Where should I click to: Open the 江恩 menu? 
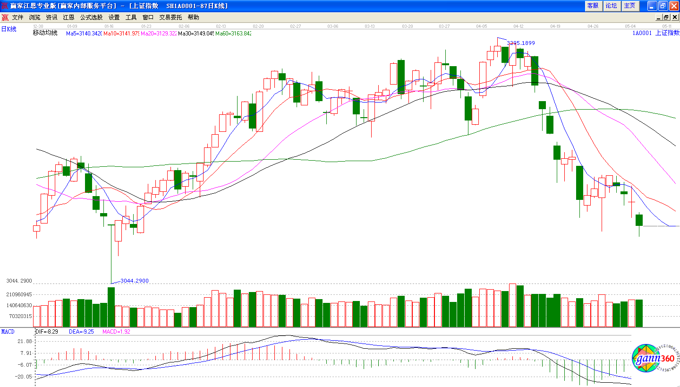(x=68, y=17)
